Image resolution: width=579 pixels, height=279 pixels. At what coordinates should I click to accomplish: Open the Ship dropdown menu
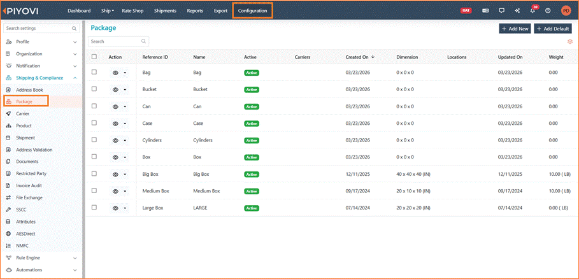pyautogui.click(x=108, y=11)
